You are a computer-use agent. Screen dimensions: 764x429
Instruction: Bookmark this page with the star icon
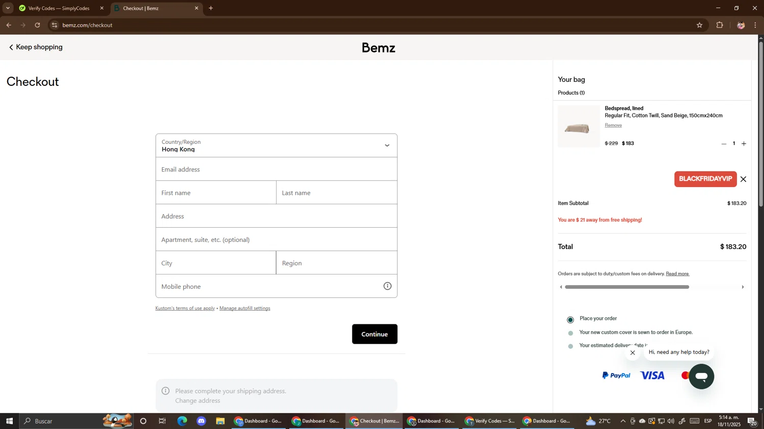click(699, 25)
